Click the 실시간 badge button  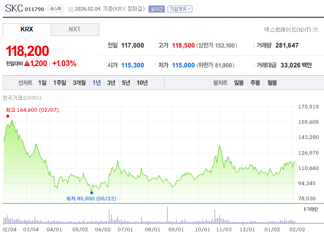pos(156,9)
